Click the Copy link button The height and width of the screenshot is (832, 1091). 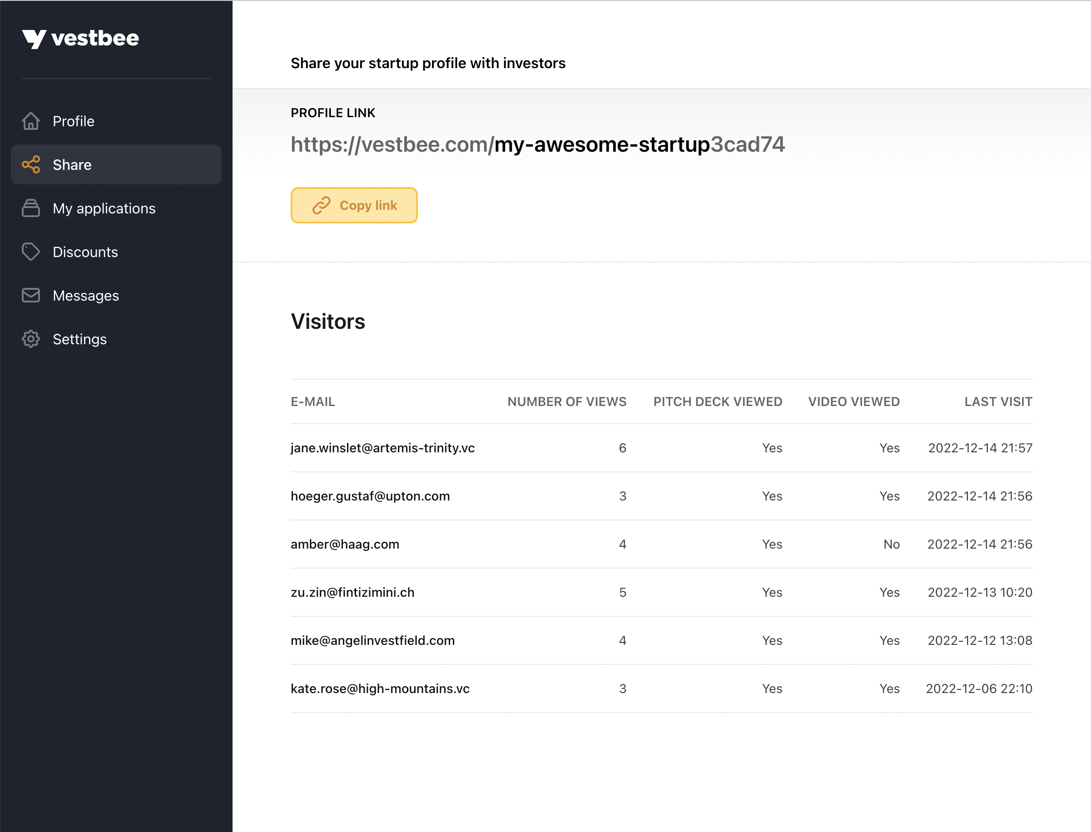354,205
